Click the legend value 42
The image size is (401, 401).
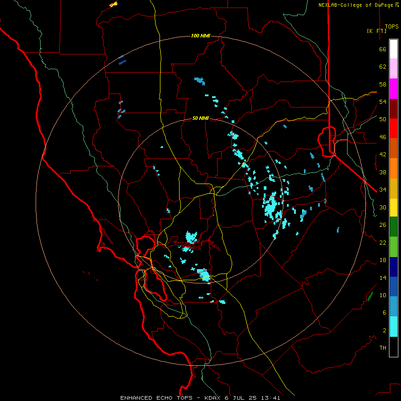[383, 155]
